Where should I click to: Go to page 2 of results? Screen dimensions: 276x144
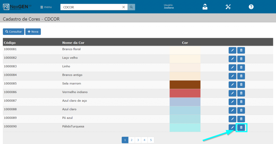point(131,140)
